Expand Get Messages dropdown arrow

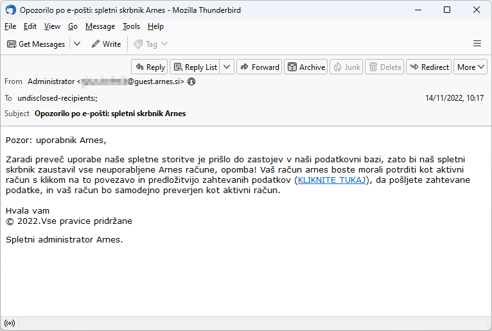pyautogui.click(x=77, y=44)
